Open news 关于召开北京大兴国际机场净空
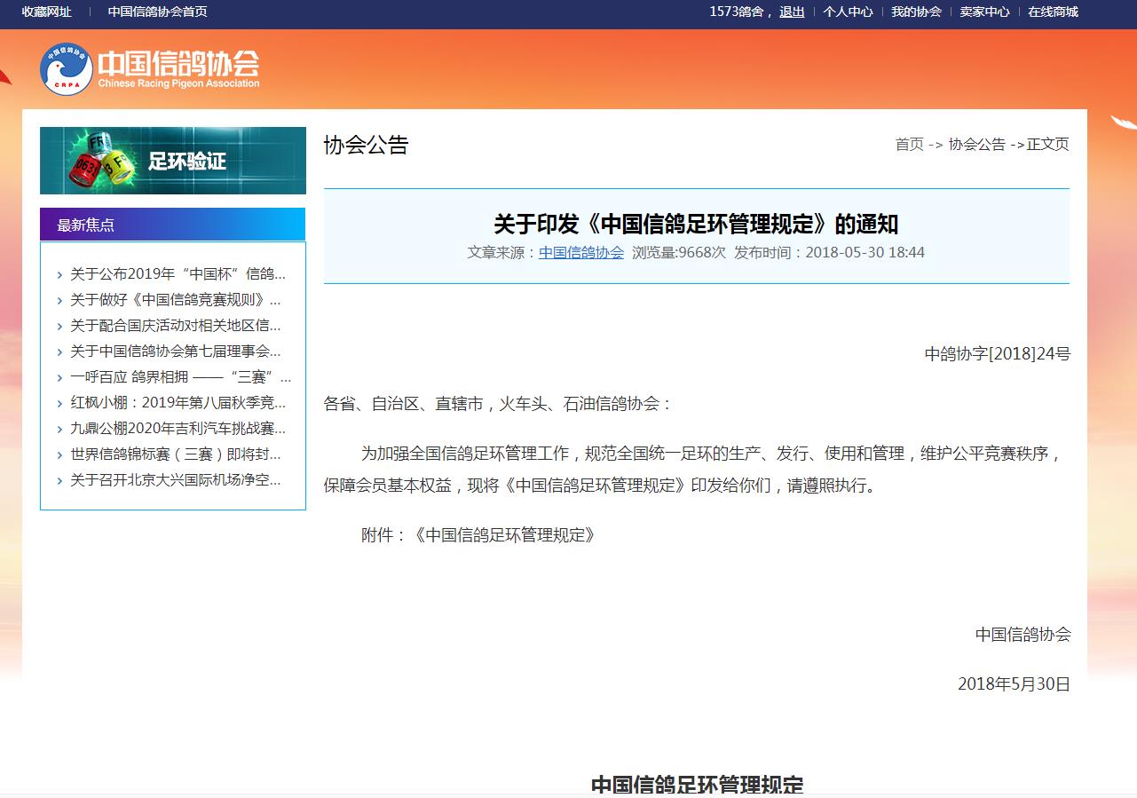1137x798 pixels. (175, 480)
